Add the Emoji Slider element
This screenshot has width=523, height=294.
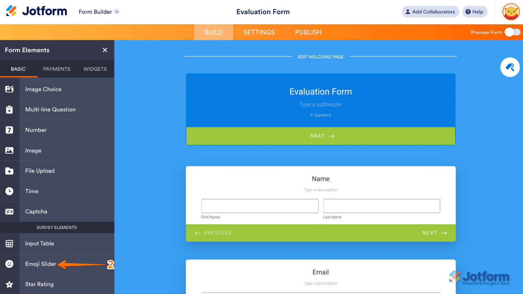[40, 264]
